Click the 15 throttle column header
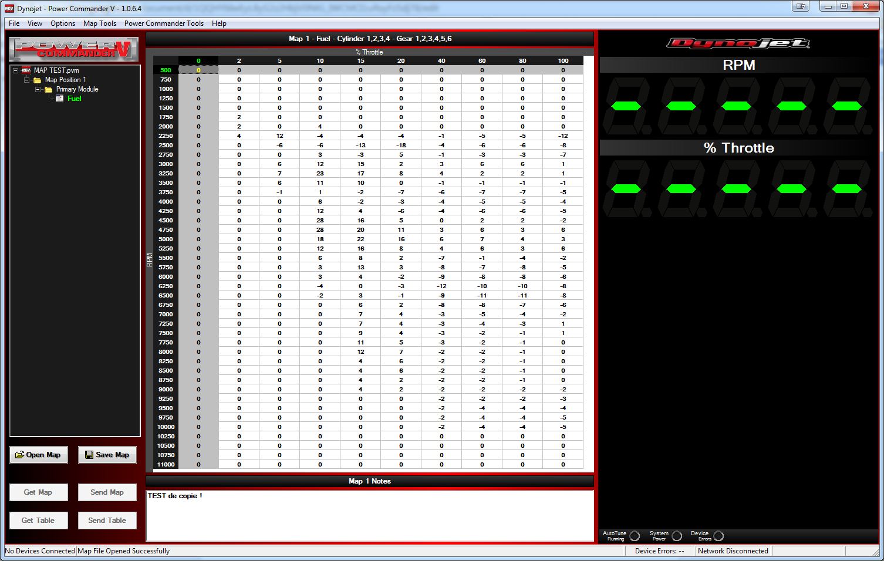884x561 pixels. point(360,61)
